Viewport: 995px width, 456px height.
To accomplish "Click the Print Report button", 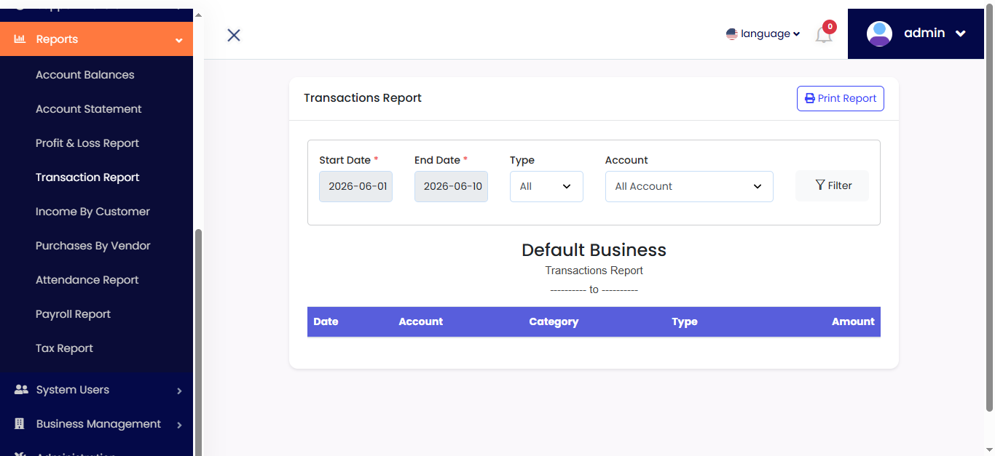I will click(840, 98).
